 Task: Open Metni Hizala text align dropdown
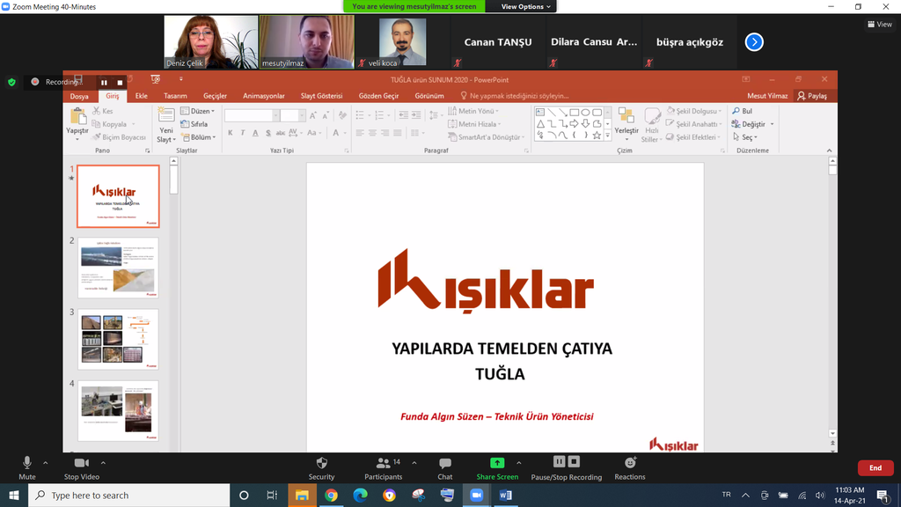point(474,124)
